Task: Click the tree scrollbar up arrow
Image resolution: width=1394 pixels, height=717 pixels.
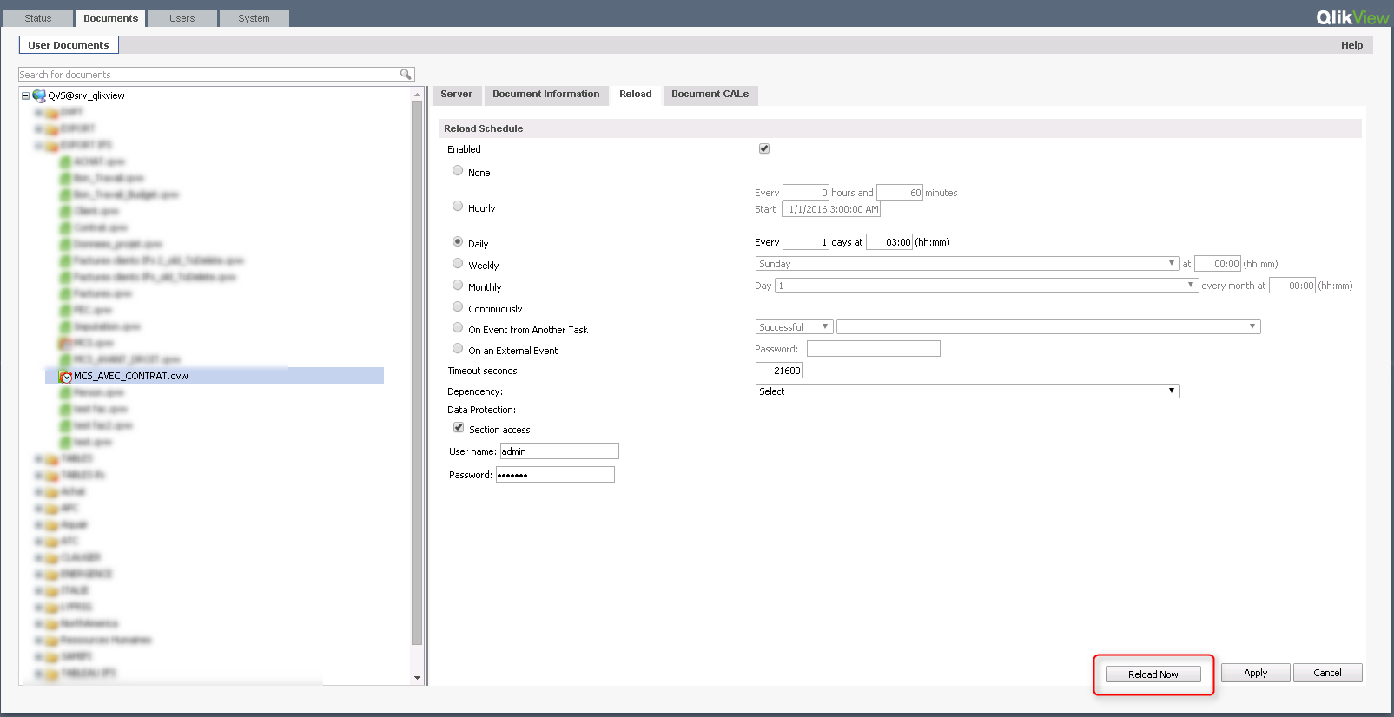Action: click(x=417, y=94)
